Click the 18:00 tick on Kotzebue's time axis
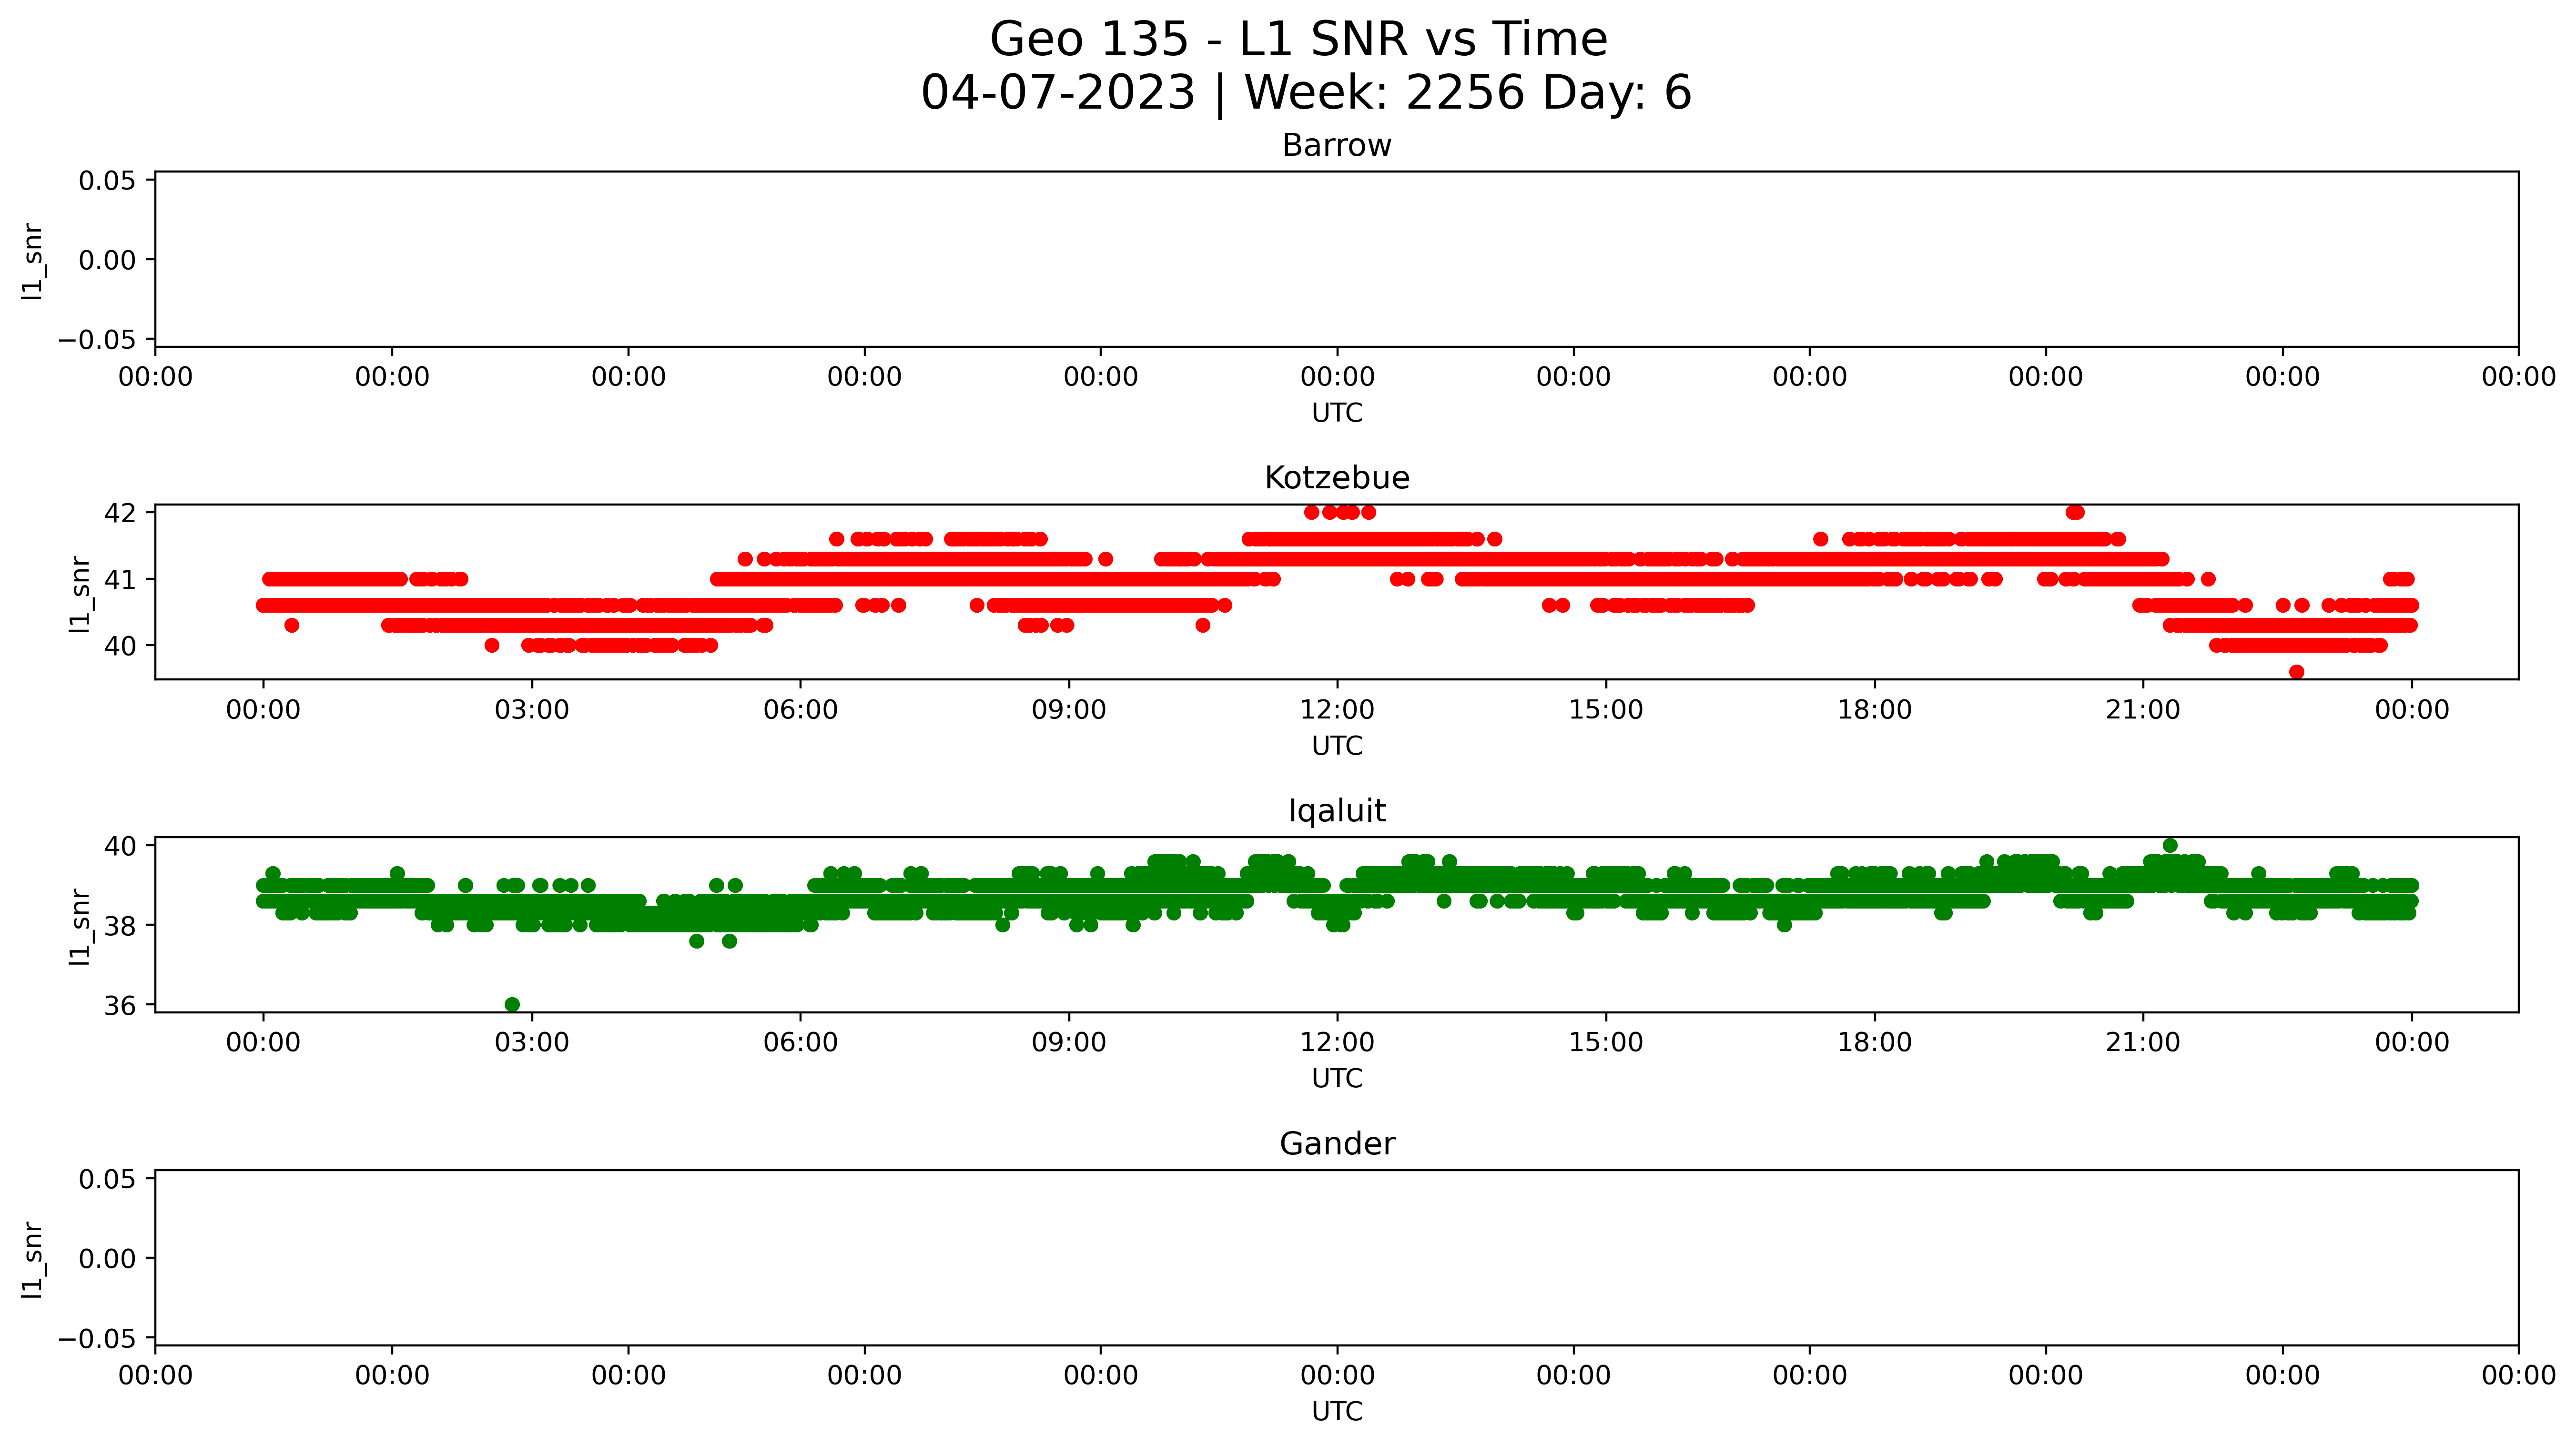The image size is (2576, 1445). point(1874,710)
